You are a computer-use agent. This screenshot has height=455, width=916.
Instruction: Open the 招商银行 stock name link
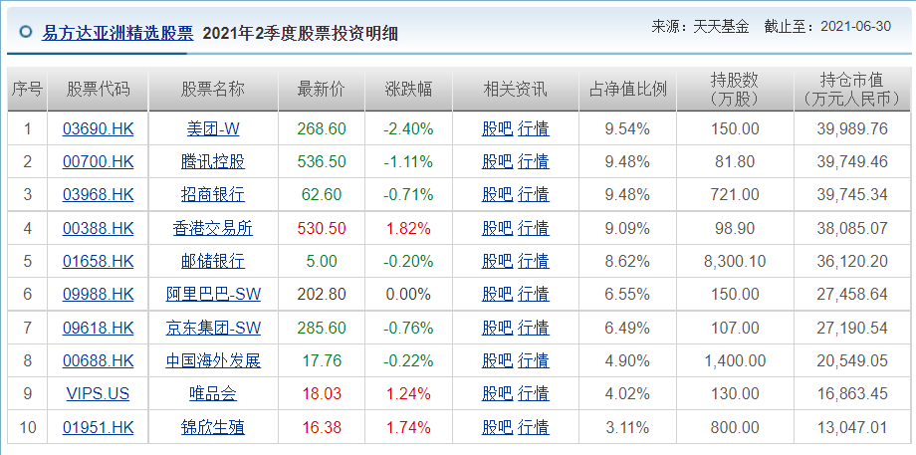(213, 194)
